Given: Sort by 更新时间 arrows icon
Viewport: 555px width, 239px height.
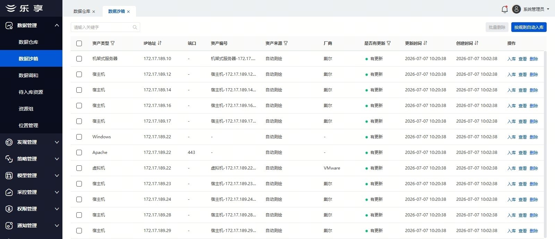Looking at the screenshot, I should [425, 43].
